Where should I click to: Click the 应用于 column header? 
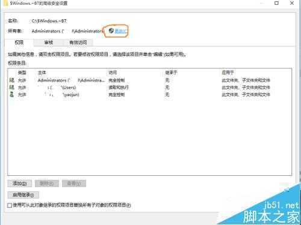tap(228, 73)
